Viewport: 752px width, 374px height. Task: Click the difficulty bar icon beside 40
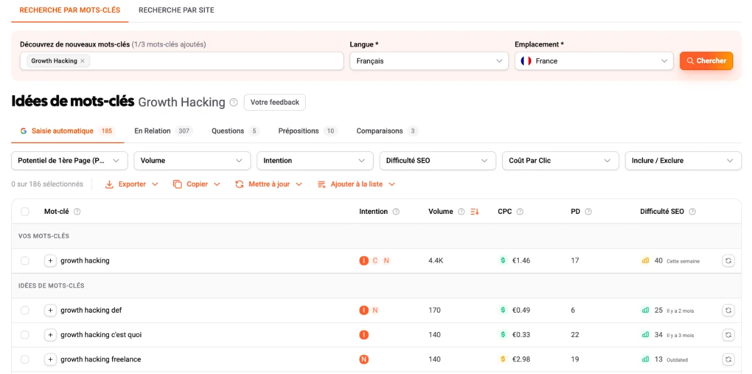pos(645,261)
